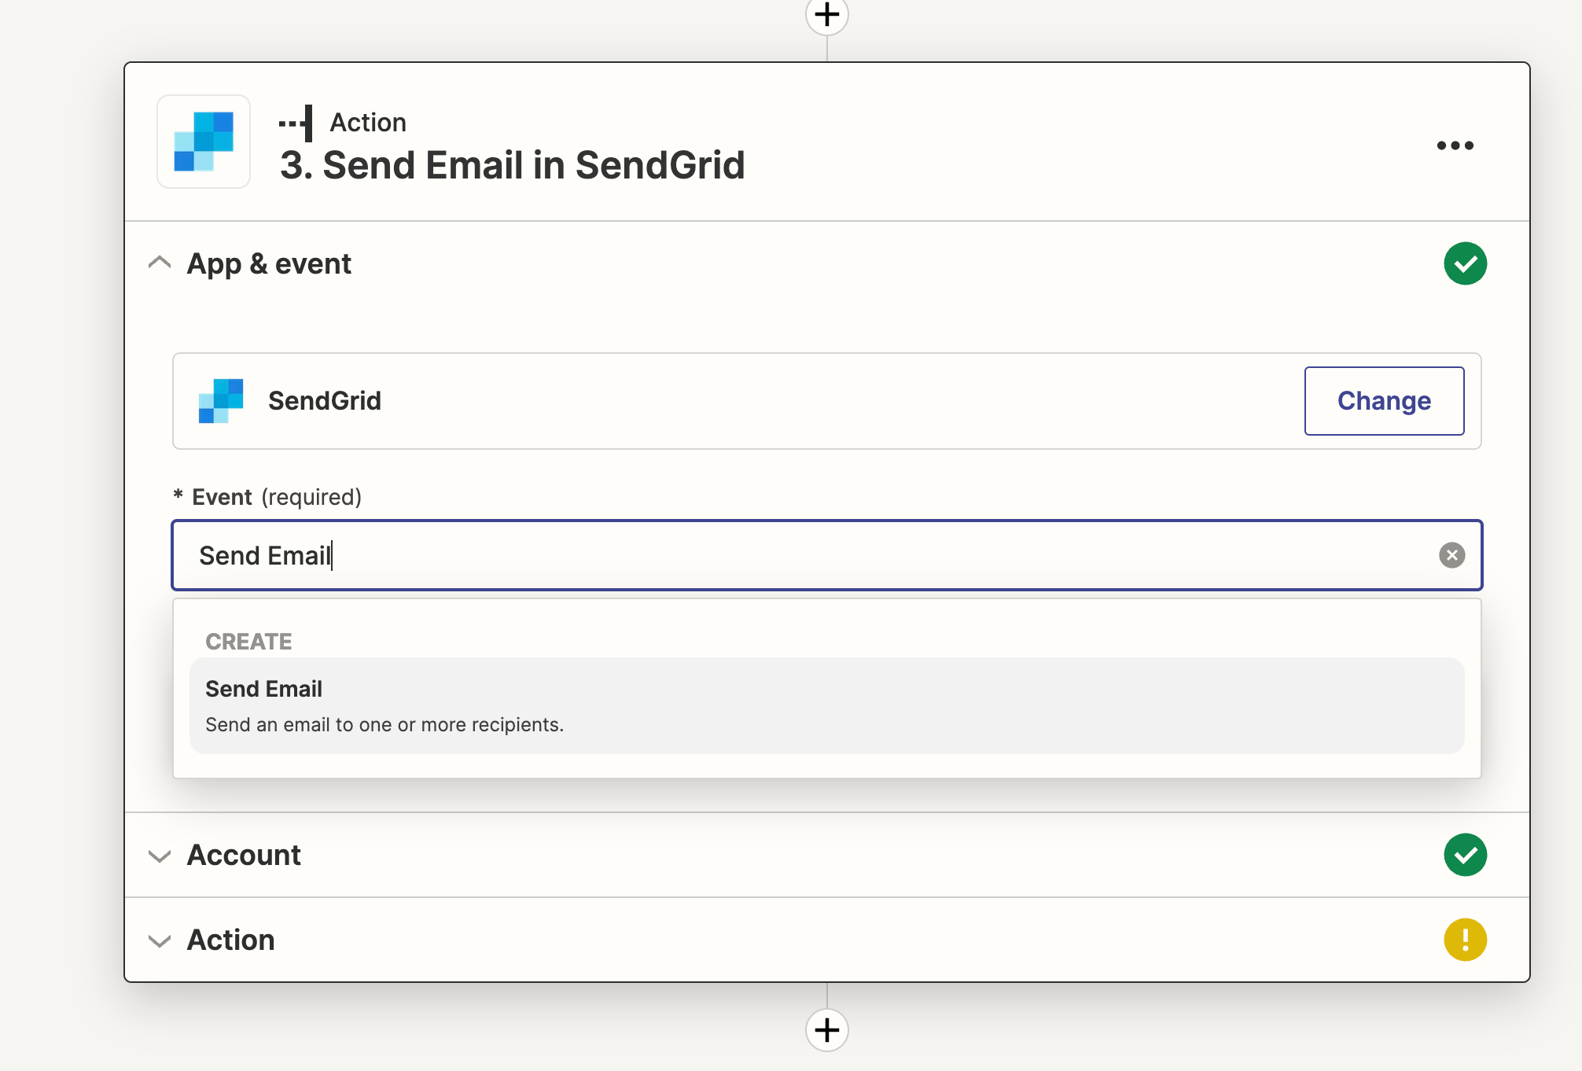Viewport: 1582px width, 1071px height.
Task: Expand the Action section
Action: coord(160,940)
